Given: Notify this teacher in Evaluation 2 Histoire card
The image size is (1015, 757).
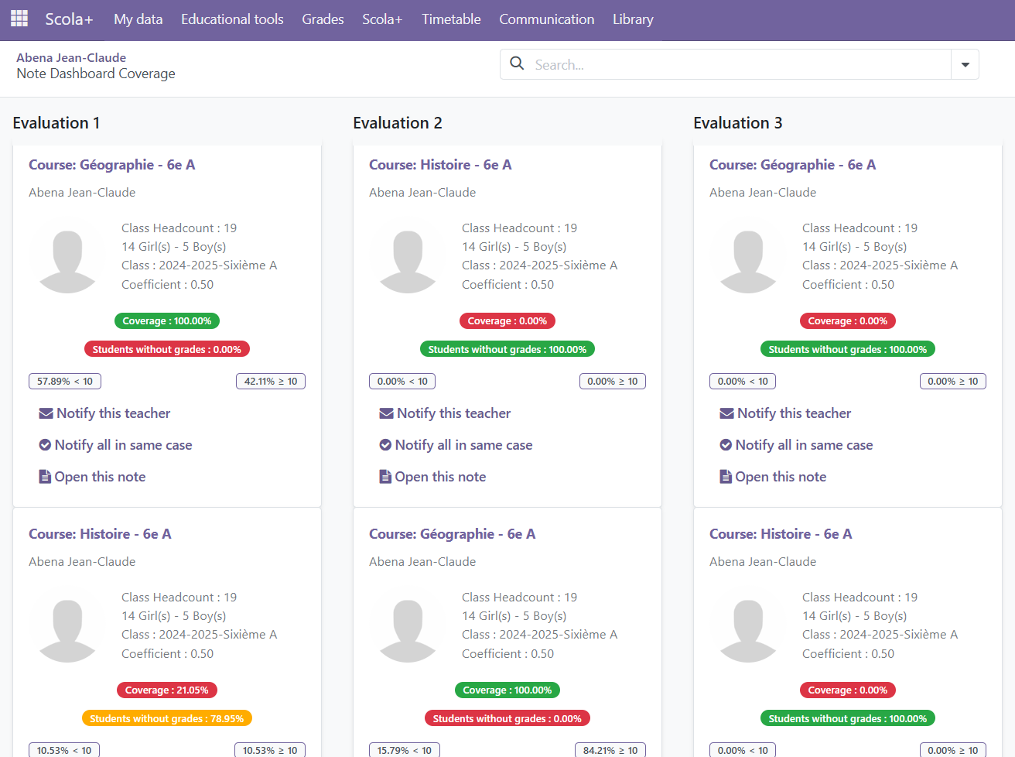Looking at the screenshot, I should point(445,413).
